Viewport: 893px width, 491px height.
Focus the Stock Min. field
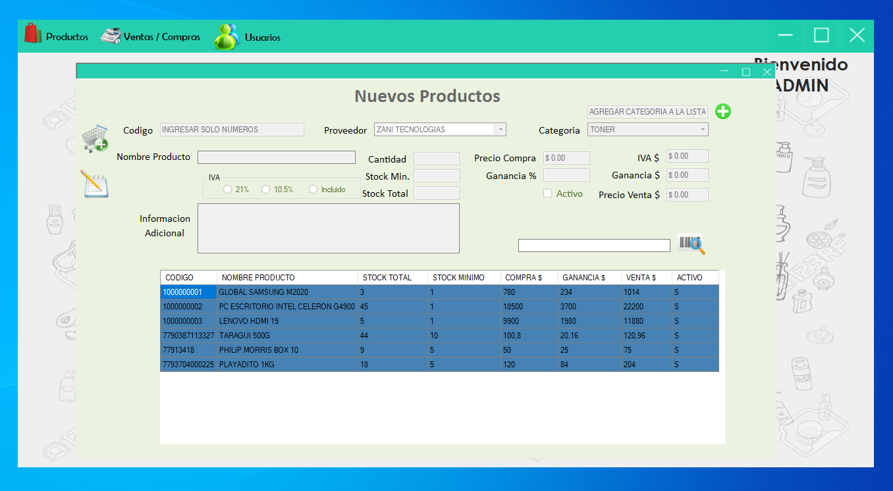pos(437,176)
